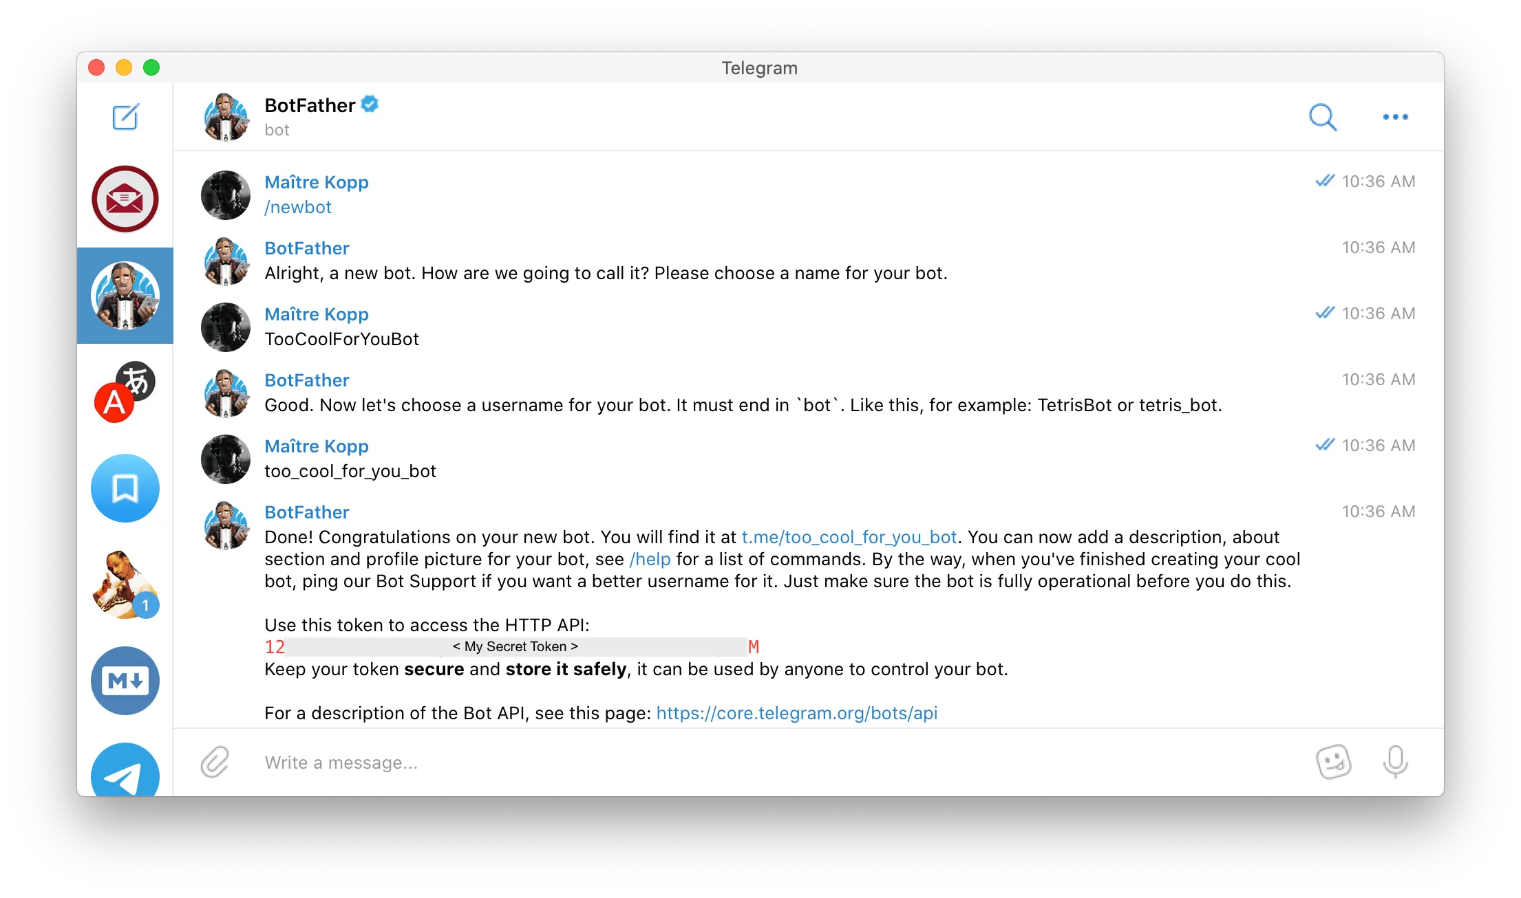Click the Write a message input field
Screen dimensions: 1521x898
[482, 762]
